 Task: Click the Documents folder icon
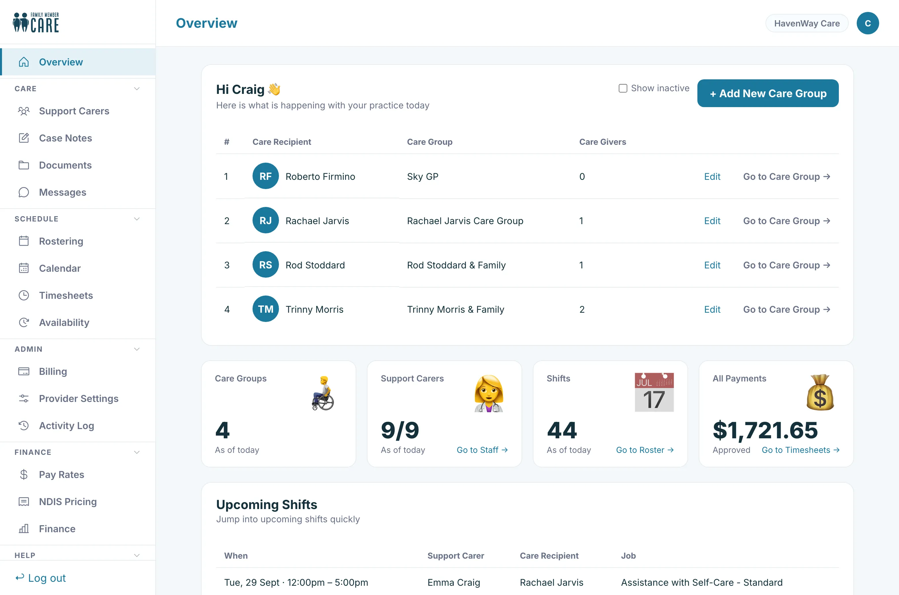[24, 165]
